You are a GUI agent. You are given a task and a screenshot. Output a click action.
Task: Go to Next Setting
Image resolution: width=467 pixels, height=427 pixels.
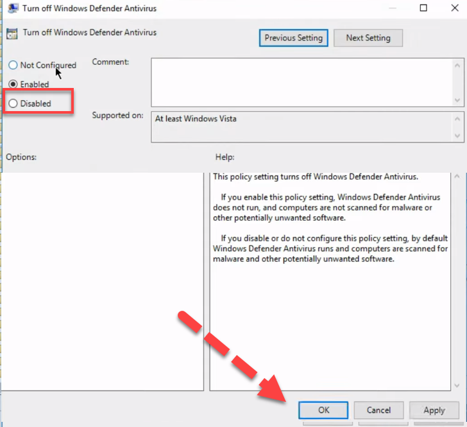tap(368, 38)
